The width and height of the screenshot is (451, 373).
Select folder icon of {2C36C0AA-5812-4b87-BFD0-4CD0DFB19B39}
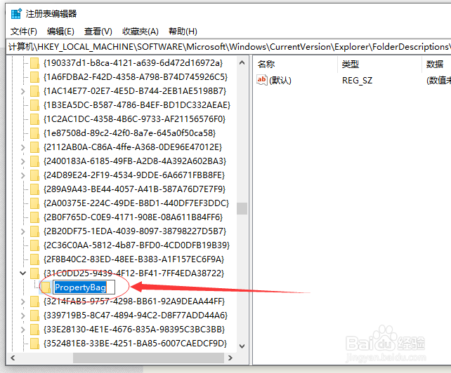(x=35, y=245)
